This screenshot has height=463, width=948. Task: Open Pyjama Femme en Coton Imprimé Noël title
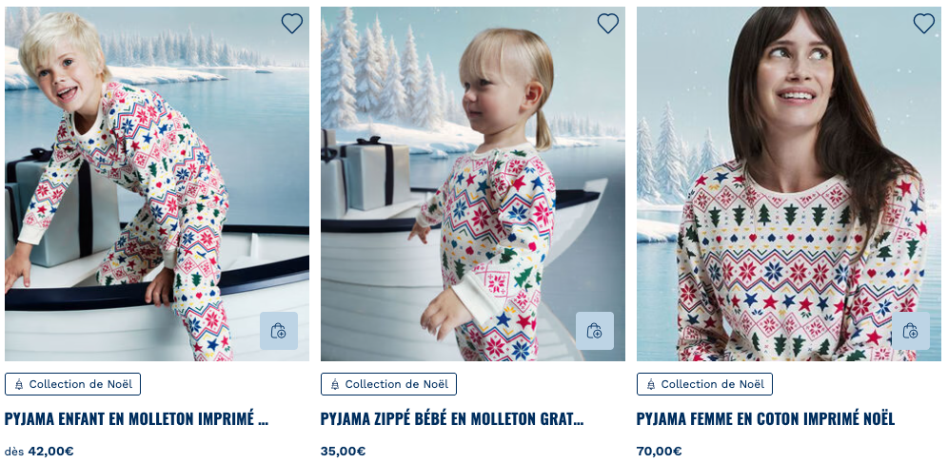765,419
